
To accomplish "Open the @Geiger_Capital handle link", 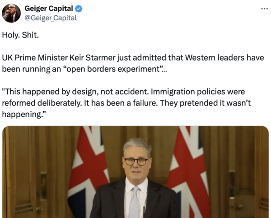I will pos(51,18).
